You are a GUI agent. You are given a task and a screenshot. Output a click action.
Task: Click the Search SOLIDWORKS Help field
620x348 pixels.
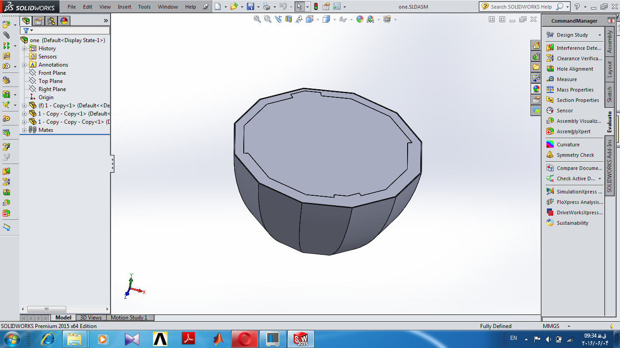[x=521, y=7]
